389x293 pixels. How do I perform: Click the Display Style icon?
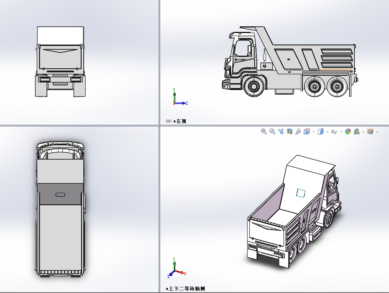click(x=321, y=131)
